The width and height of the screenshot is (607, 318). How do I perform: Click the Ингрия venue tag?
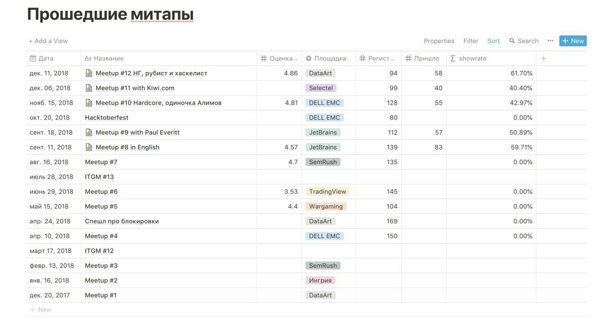tap(320, 280)
